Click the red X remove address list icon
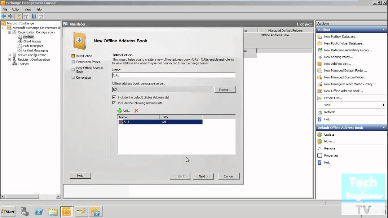The image size is (388, 218). click(x=136, y=111)
